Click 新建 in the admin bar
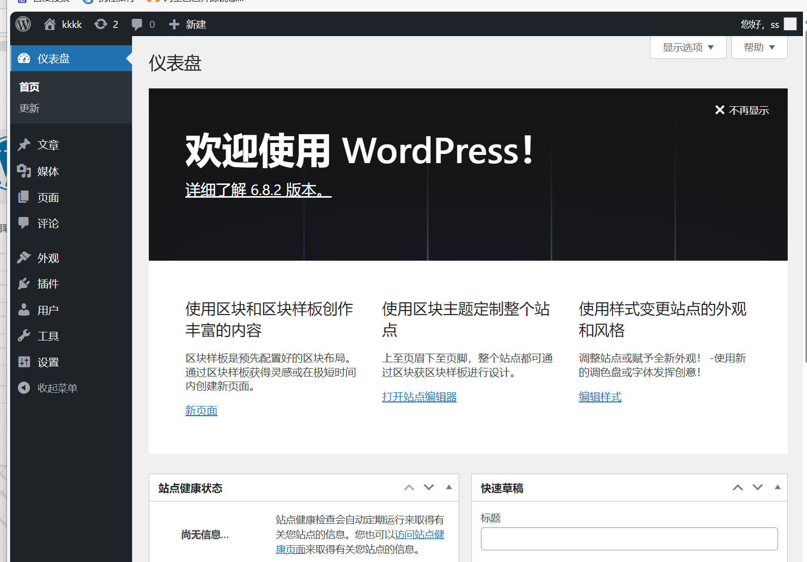 coord(196,24)
